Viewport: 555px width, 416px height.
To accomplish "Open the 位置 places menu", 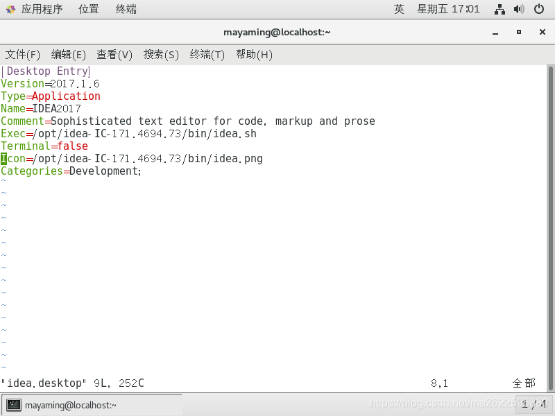I will pos(89,9).
